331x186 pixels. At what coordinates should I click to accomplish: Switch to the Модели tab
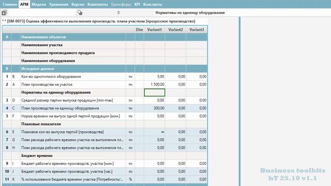(39, 4)
